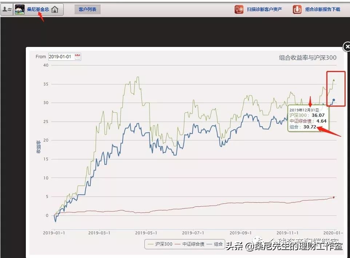This screenshot has height=258, width=350.
Task: Click the chart title 组合收益率与沪深300
Action: (x=307, y=57)
